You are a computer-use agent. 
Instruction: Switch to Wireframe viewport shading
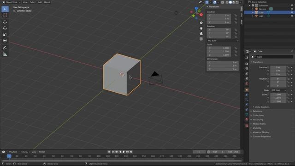pyautogui.click(x=227, y=2)
